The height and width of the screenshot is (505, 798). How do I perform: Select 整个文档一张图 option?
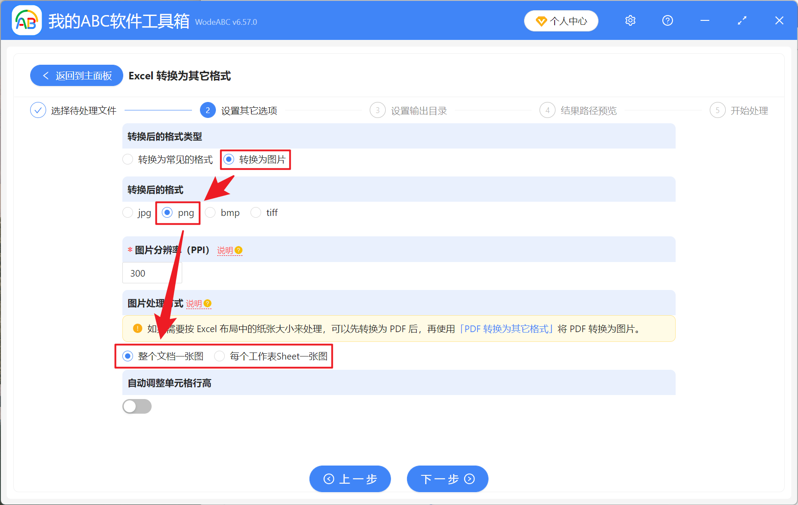[163, 356]
